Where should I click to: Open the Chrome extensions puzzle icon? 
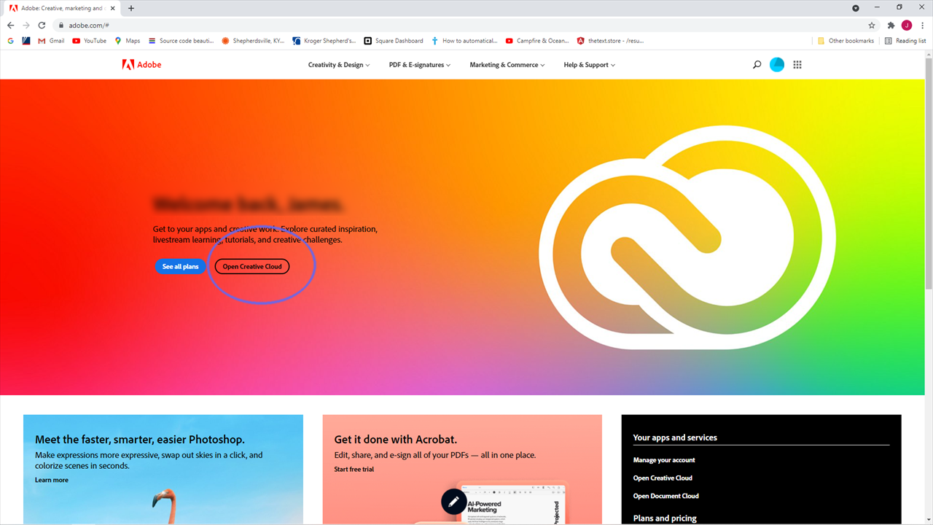tap(891, 25)
